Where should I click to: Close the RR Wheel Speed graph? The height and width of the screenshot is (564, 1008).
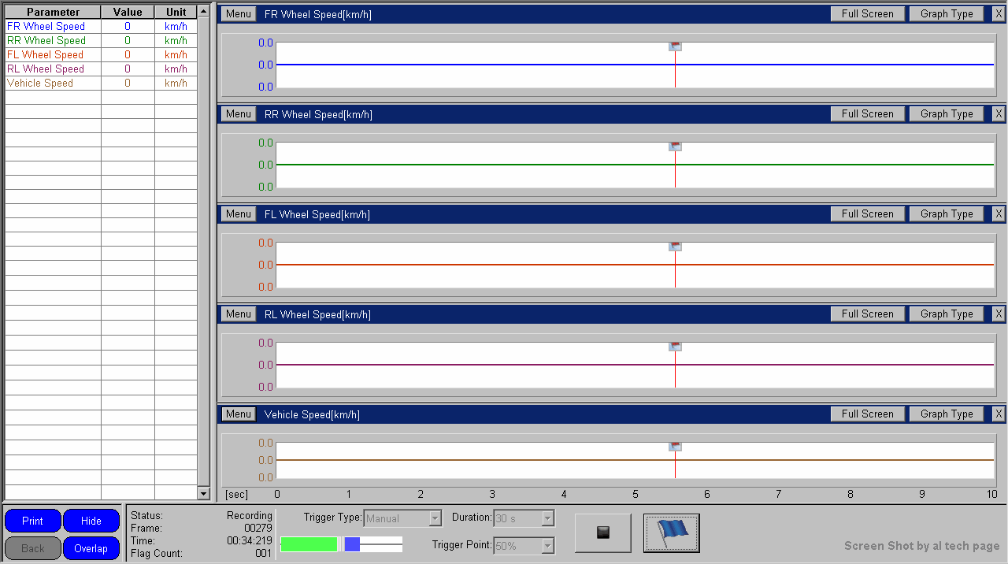tap(999, 114)
